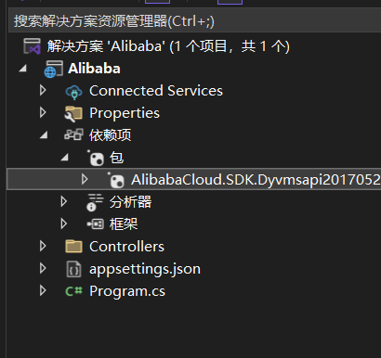Click the solution explorer search box
Viewport: 381px width, 358px height.
tap(194, 21)
